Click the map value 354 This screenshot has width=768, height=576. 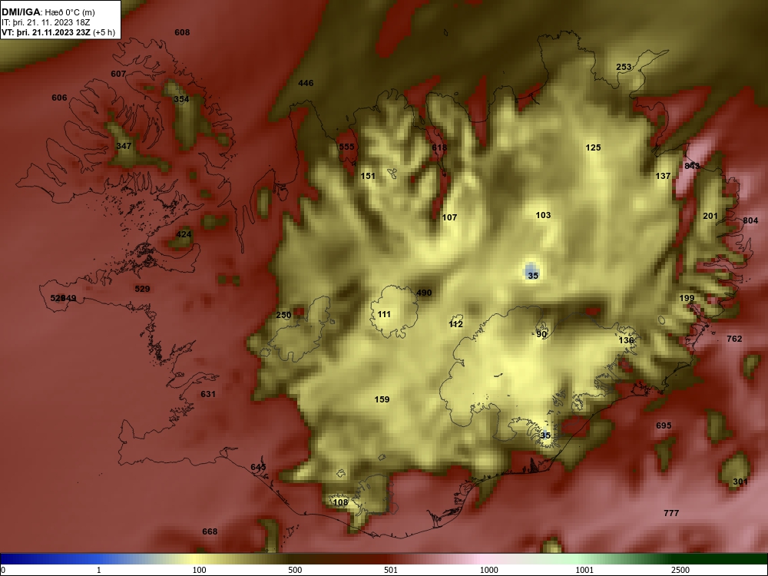[182, 99]
